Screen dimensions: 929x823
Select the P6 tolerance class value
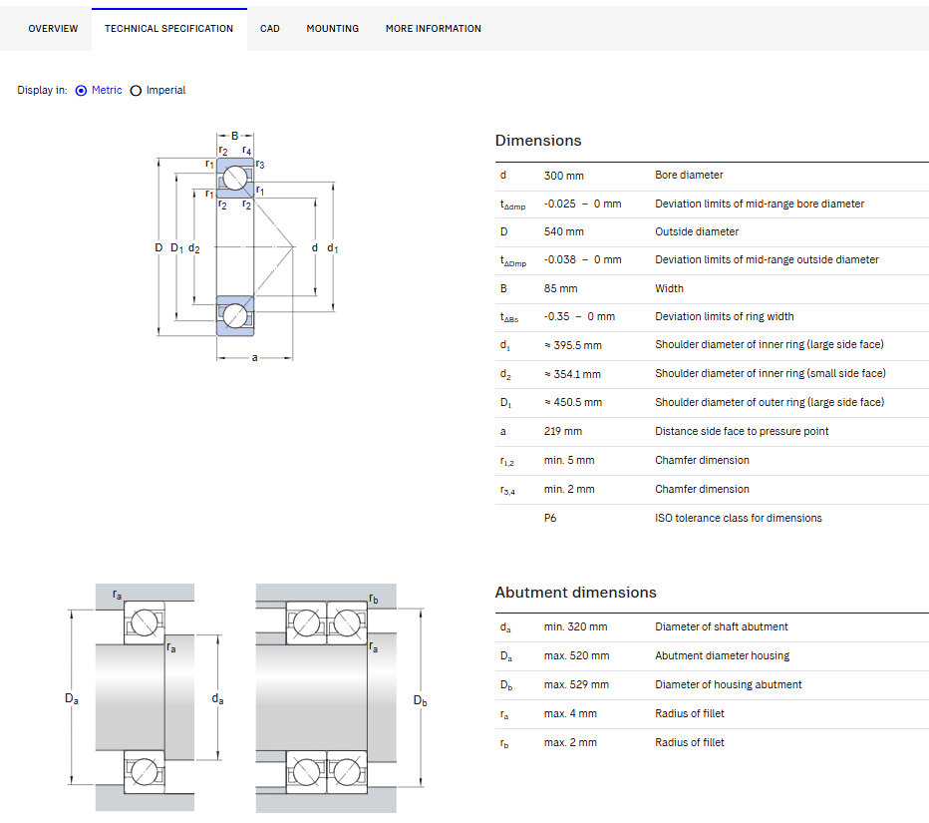click(x=550, y=518)
